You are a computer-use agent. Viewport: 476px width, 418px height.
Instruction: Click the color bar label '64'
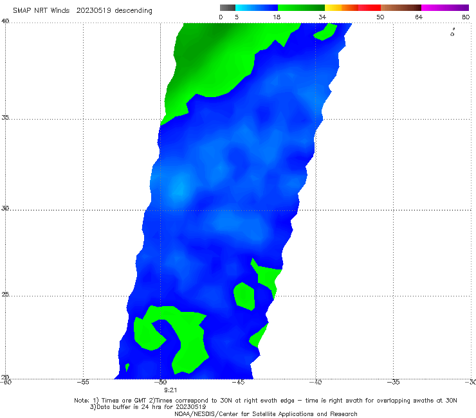coord(419,17)
